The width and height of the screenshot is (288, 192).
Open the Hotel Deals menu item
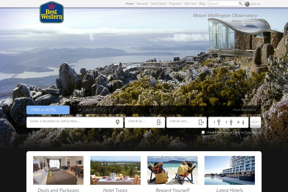click(158, 3)
